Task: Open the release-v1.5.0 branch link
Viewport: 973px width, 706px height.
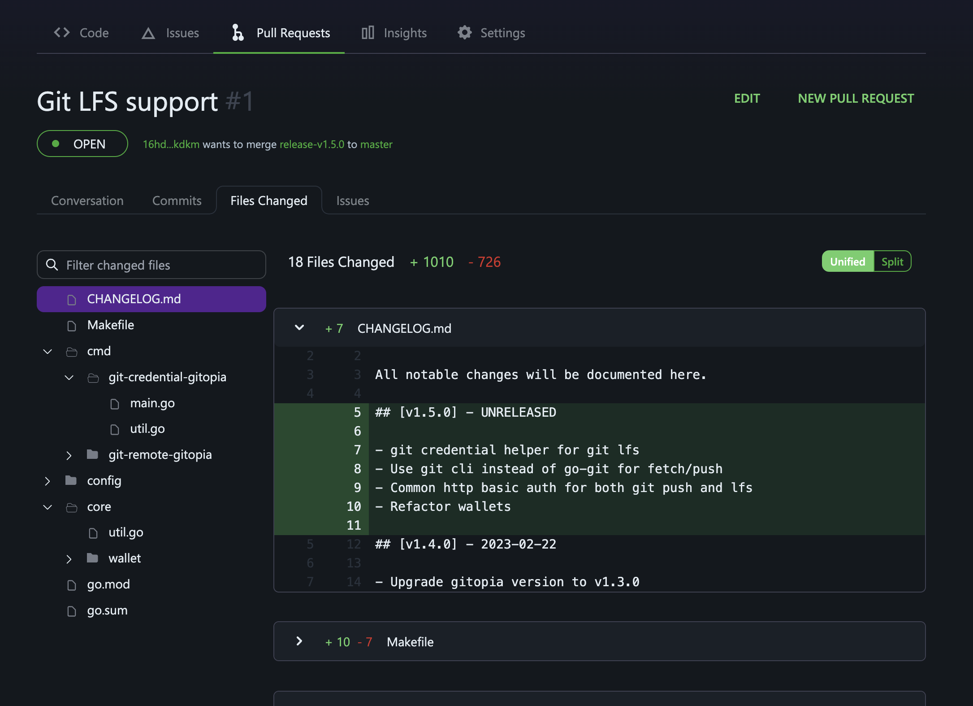Action: [312, 144]
